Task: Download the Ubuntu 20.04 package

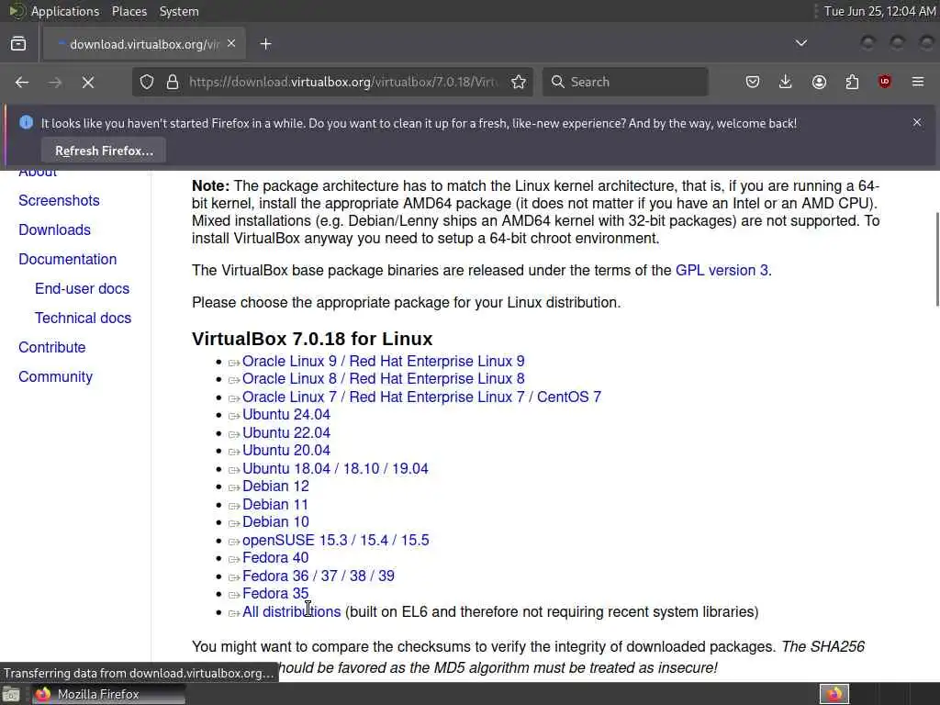Action: (286, 450)
